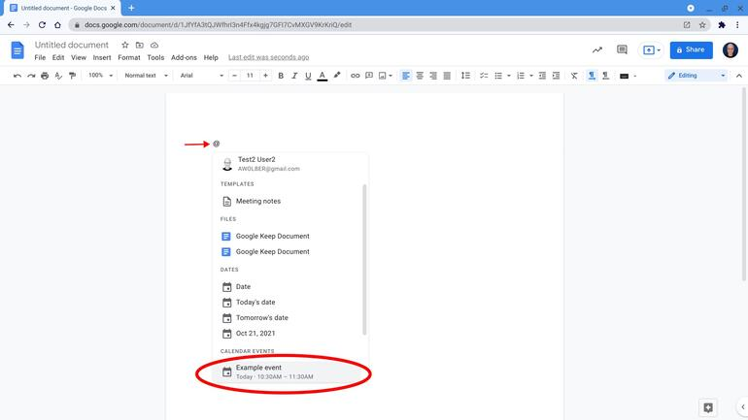Set justify alignment
Viewport: 748px width, 420px height.
click(447, 76)
